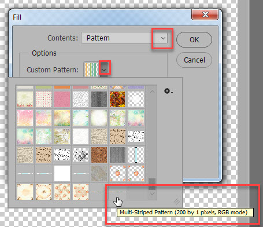
Task: Select the soft white blob on transparency
Action: 136,99
